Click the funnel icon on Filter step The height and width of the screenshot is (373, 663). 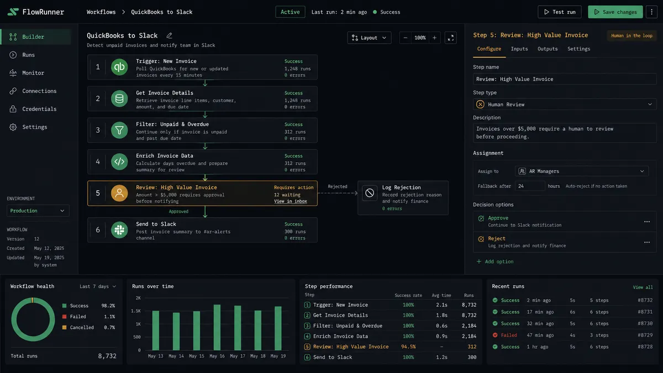point(119,130)
